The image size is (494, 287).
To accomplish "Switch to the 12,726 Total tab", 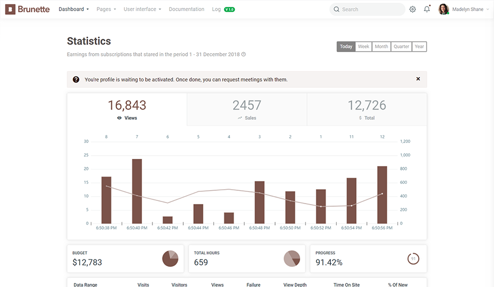I will (x=367, y=109).
